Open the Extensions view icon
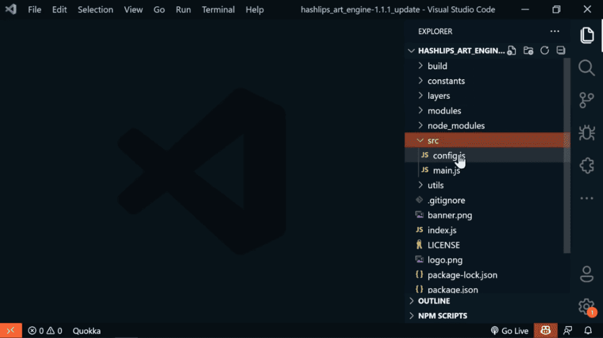The image size is (603, 338). pos(587,166)
